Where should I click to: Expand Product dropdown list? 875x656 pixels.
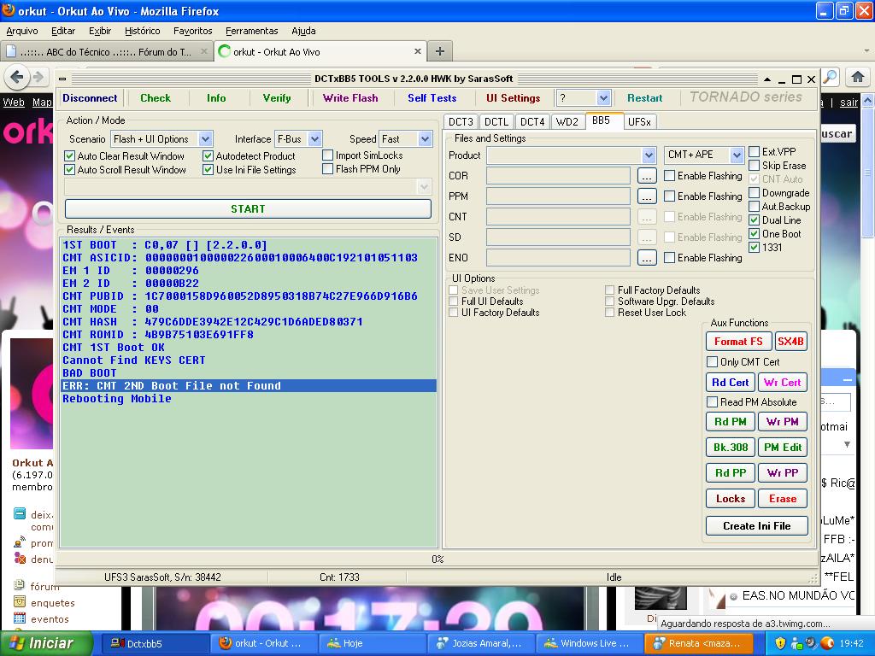click(649, 155)
